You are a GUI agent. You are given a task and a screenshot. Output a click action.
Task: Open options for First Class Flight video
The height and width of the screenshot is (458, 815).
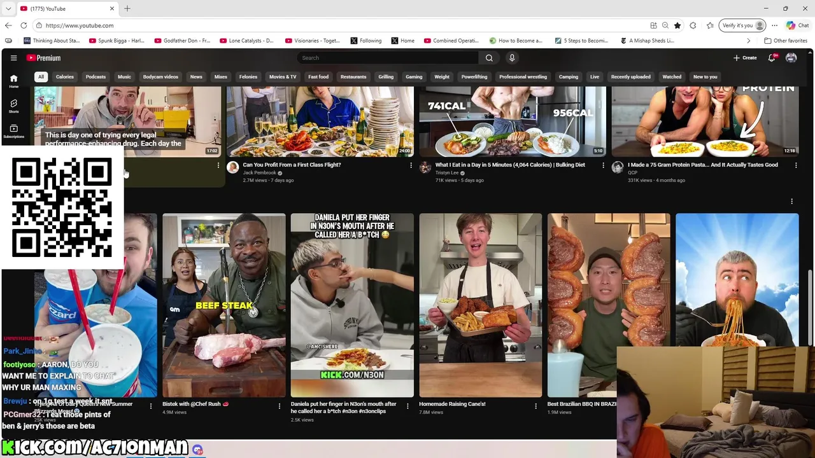coord(411,165)
